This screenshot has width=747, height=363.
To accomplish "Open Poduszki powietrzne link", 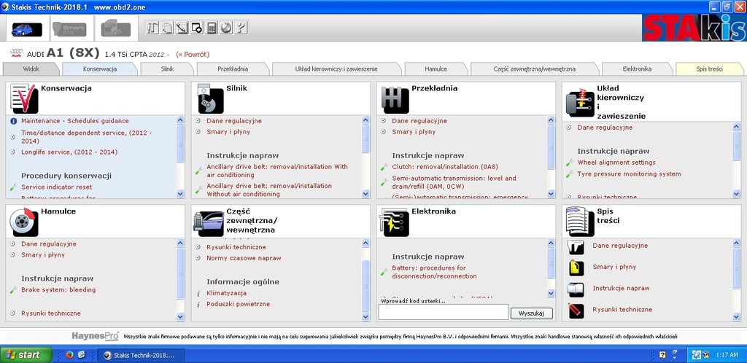I will point(239,304).
